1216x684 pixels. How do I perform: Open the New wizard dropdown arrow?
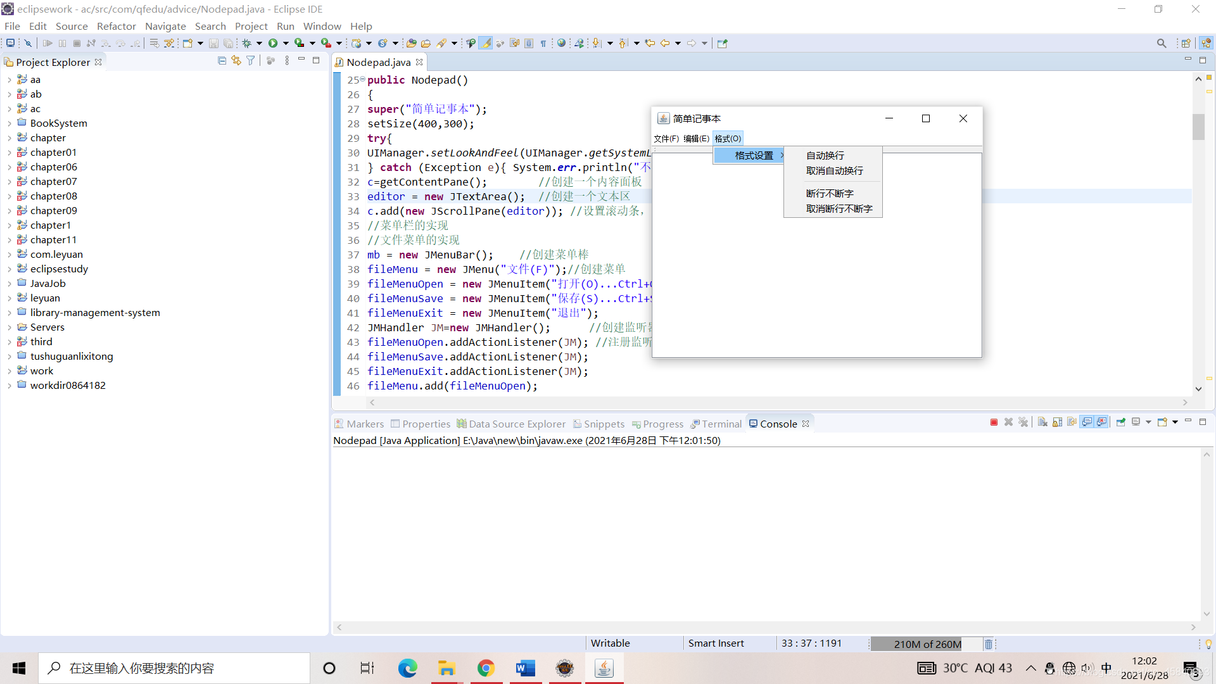click(x=200, y=43)
